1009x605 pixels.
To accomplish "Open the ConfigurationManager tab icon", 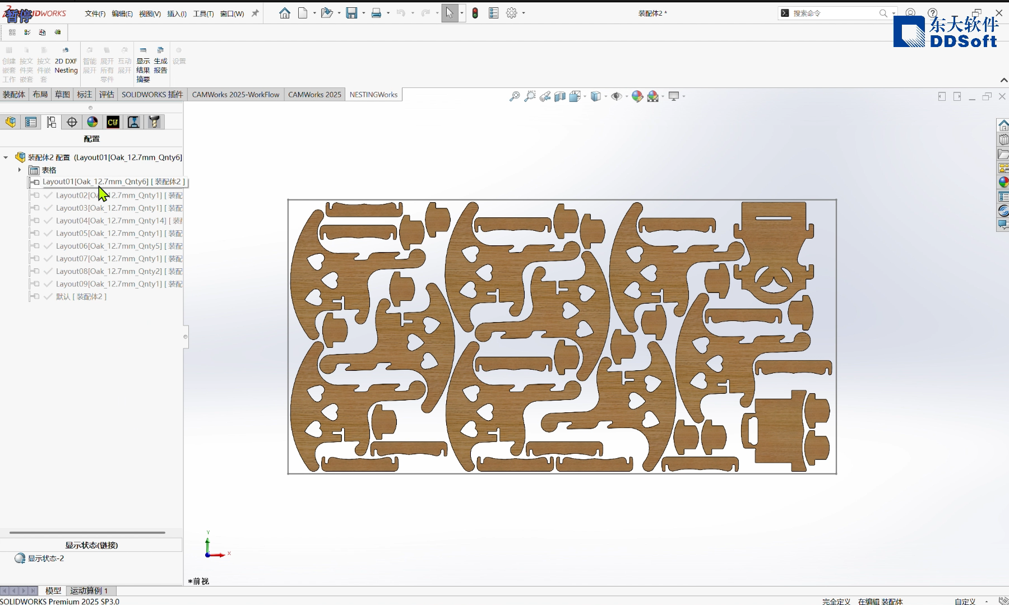I will click(x=52, y=122).
